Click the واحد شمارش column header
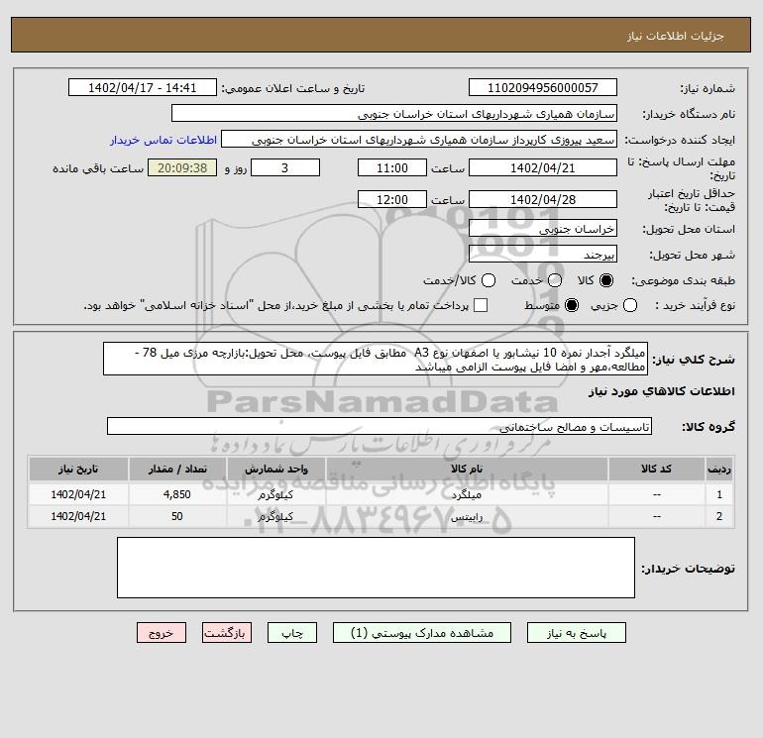Viewport: 763px width, 738px height. [275, 469]
